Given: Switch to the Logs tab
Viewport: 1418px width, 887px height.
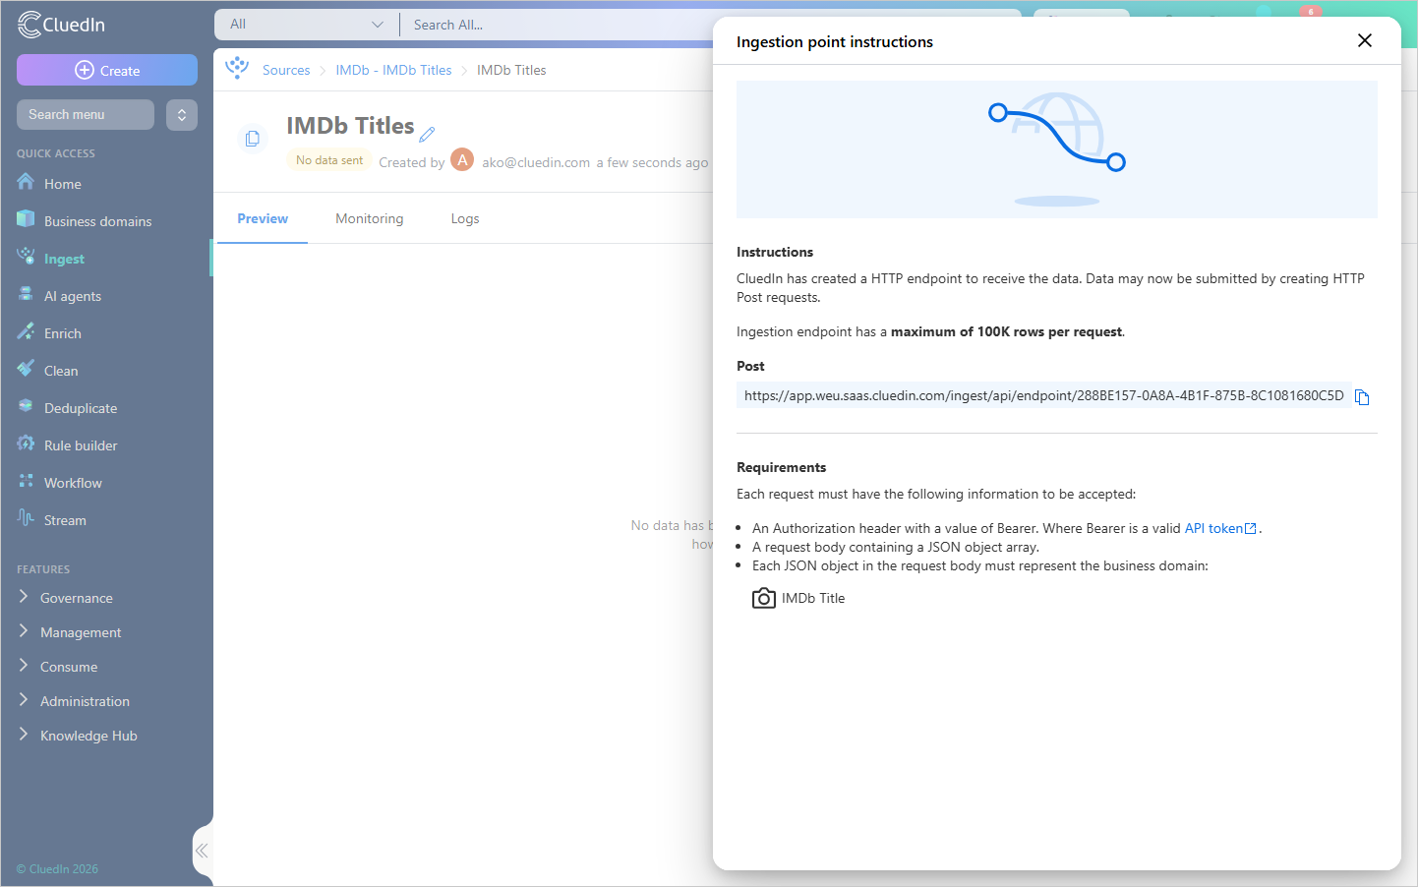Looking at the screenshot, I should click(x=465, y=218).
